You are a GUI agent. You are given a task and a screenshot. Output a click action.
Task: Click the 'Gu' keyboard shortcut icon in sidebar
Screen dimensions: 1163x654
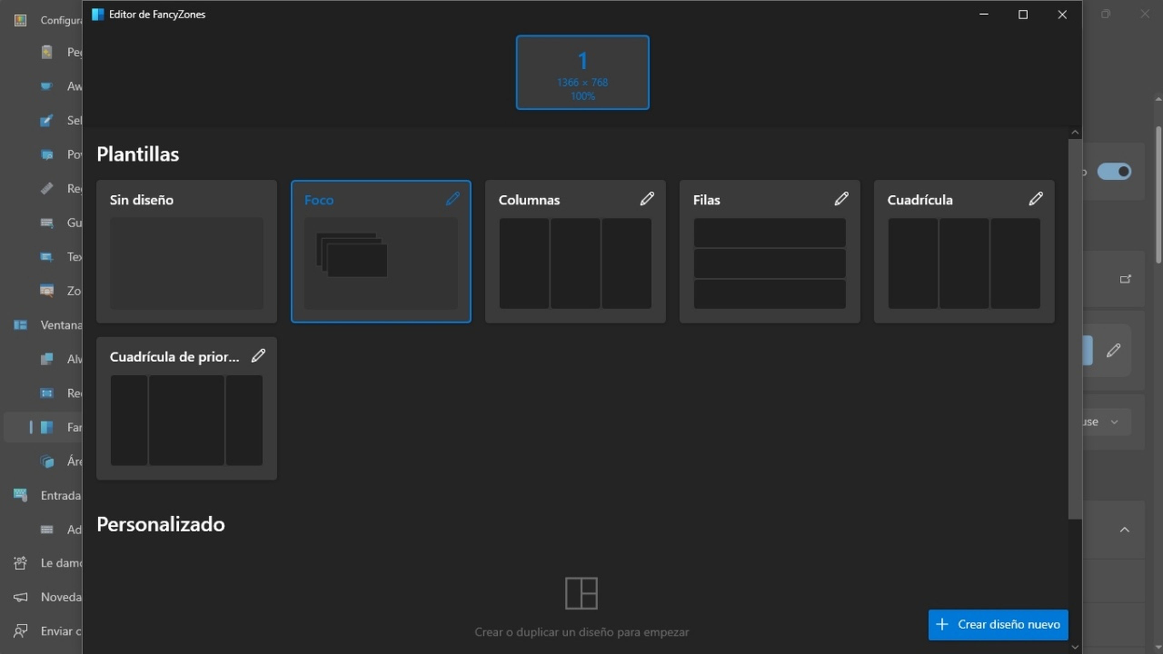[47, 223]
